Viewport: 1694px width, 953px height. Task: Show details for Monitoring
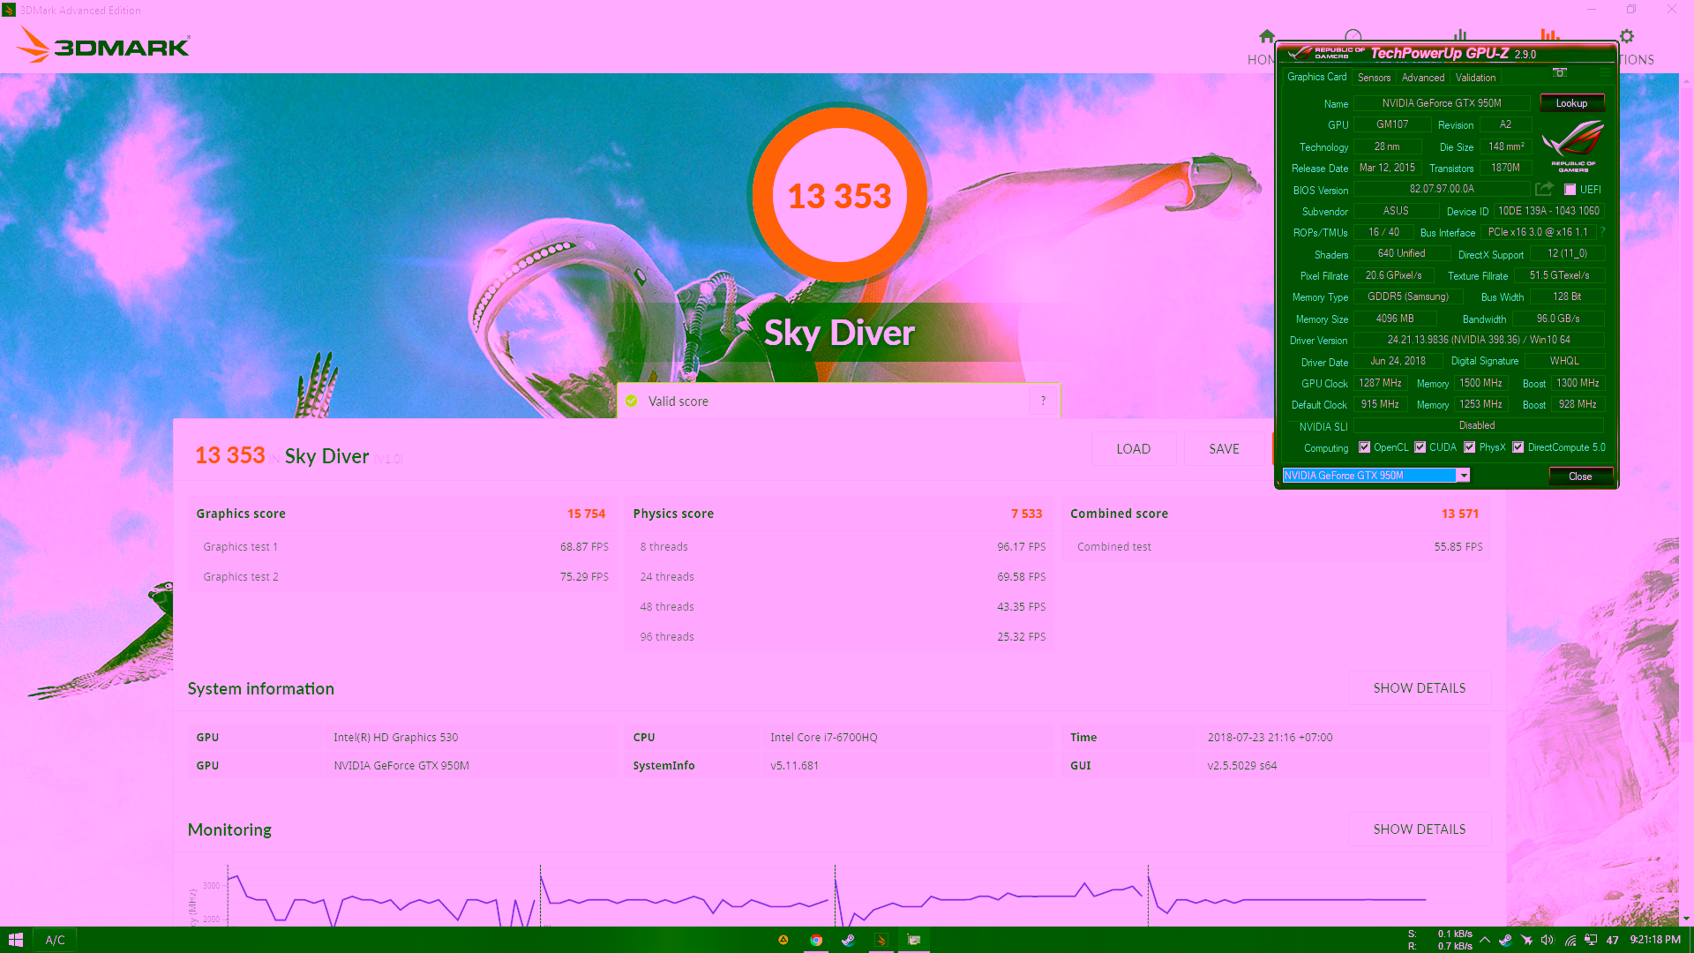1419,829
